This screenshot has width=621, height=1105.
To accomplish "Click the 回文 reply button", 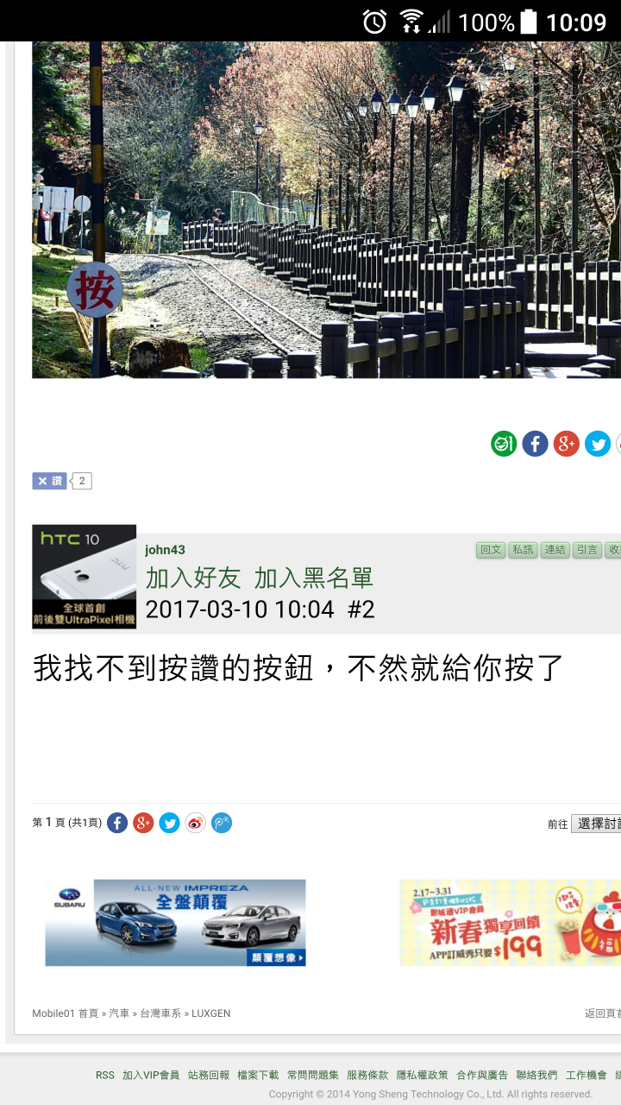I will [x=491, y=550].
